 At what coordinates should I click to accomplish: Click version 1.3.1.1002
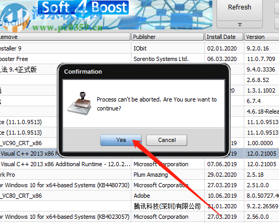click(261, 90)
